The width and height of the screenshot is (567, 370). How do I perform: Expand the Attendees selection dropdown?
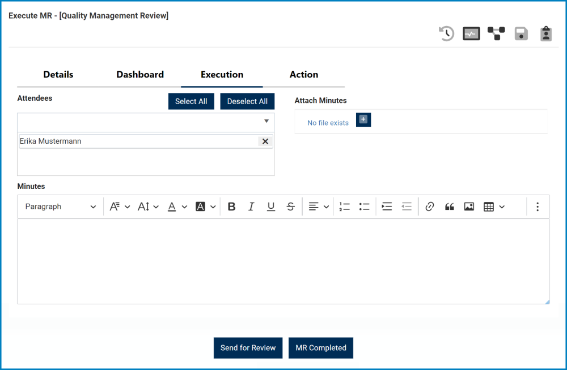click(266, 122)
